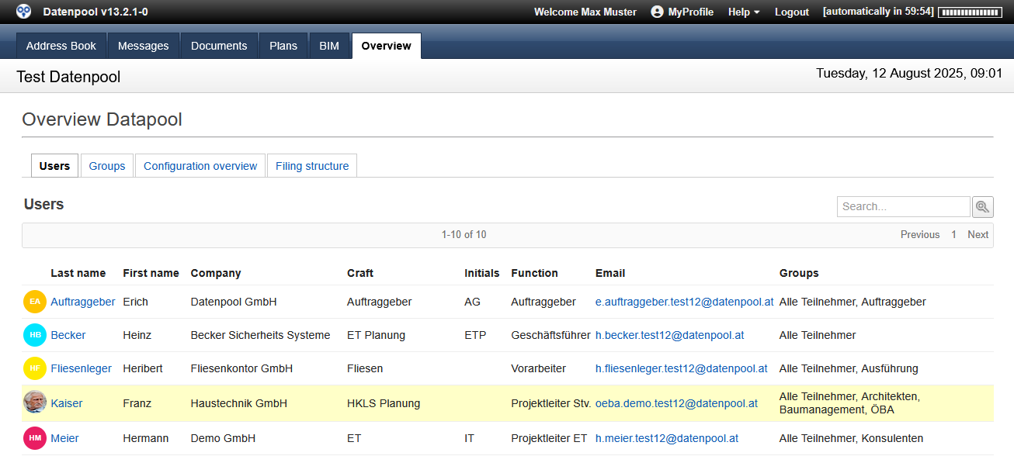1014x456 pixels.
Task: Open Heinz Becker's email address link
Action: coord(669,335)
